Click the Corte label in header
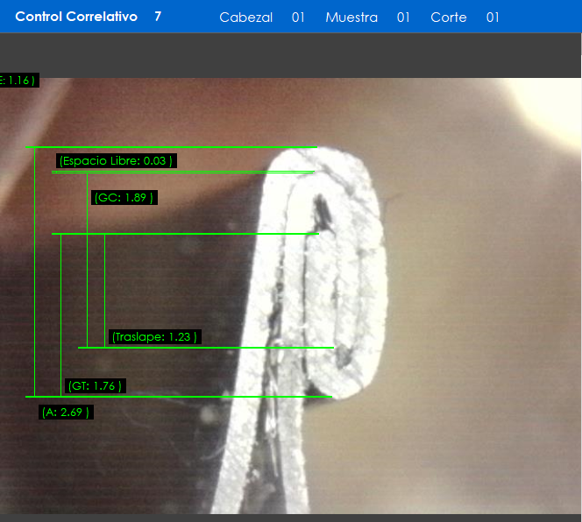582x522 pixels. pos(449,18)
